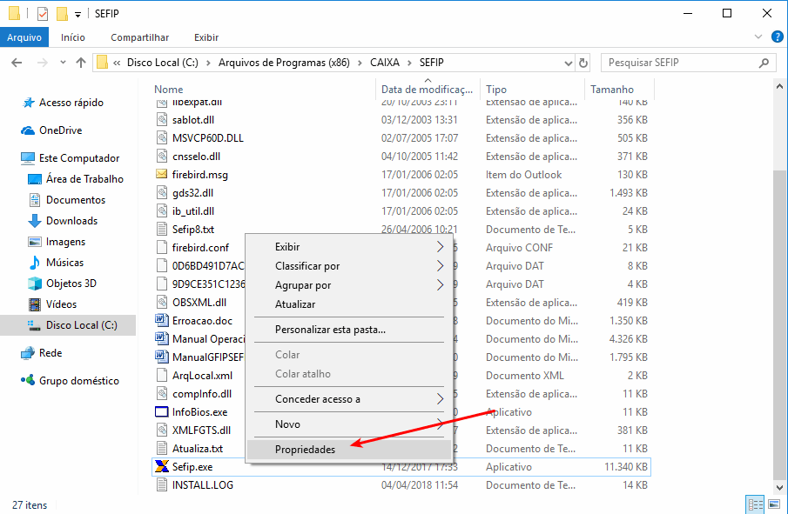788x514 pixels.
Task: Click CAIXA in the address breadcrumb
Action: click(385, 63)
